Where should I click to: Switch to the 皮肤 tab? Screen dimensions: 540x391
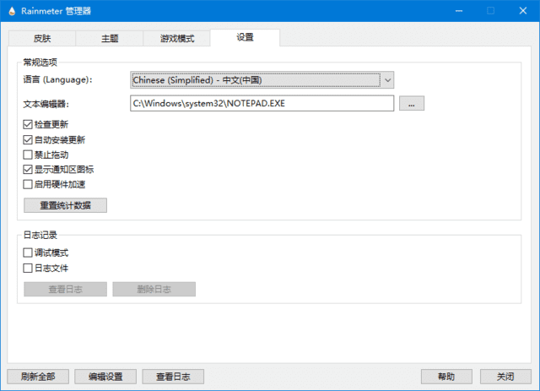[x=41, y=39]
